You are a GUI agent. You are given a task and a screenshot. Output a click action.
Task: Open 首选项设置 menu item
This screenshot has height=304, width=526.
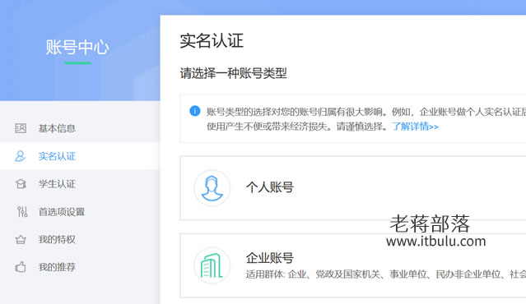[80, 212]
